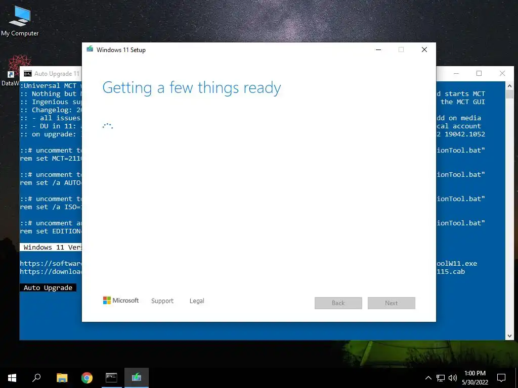
Task: Click the Microsoft logo in setup window
Action: point(121,300)
